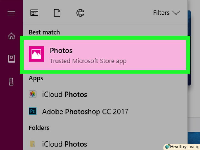Viewport: 200px width, 150px height.
Task: Select iCloud Photos under Apps
Action: pyautogui.click(x=65, y=95)
